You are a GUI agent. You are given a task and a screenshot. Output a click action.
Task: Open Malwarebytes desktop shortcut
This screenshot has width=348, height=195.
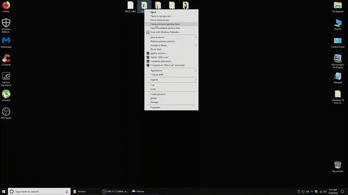tap(6, 42)
